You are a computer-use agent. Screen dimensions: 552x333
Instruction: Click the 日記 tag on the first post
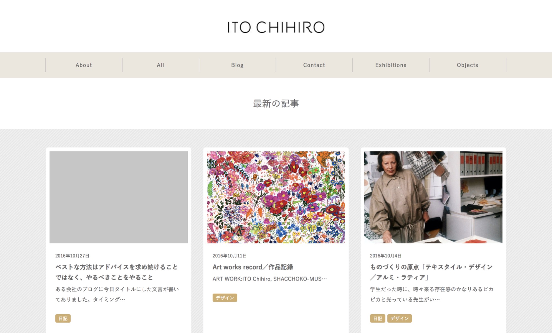click(x=63, y=318)
